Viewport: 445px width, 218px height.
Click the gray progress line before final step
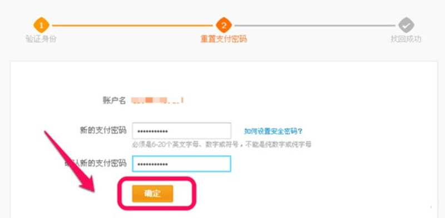pos(315,25)
